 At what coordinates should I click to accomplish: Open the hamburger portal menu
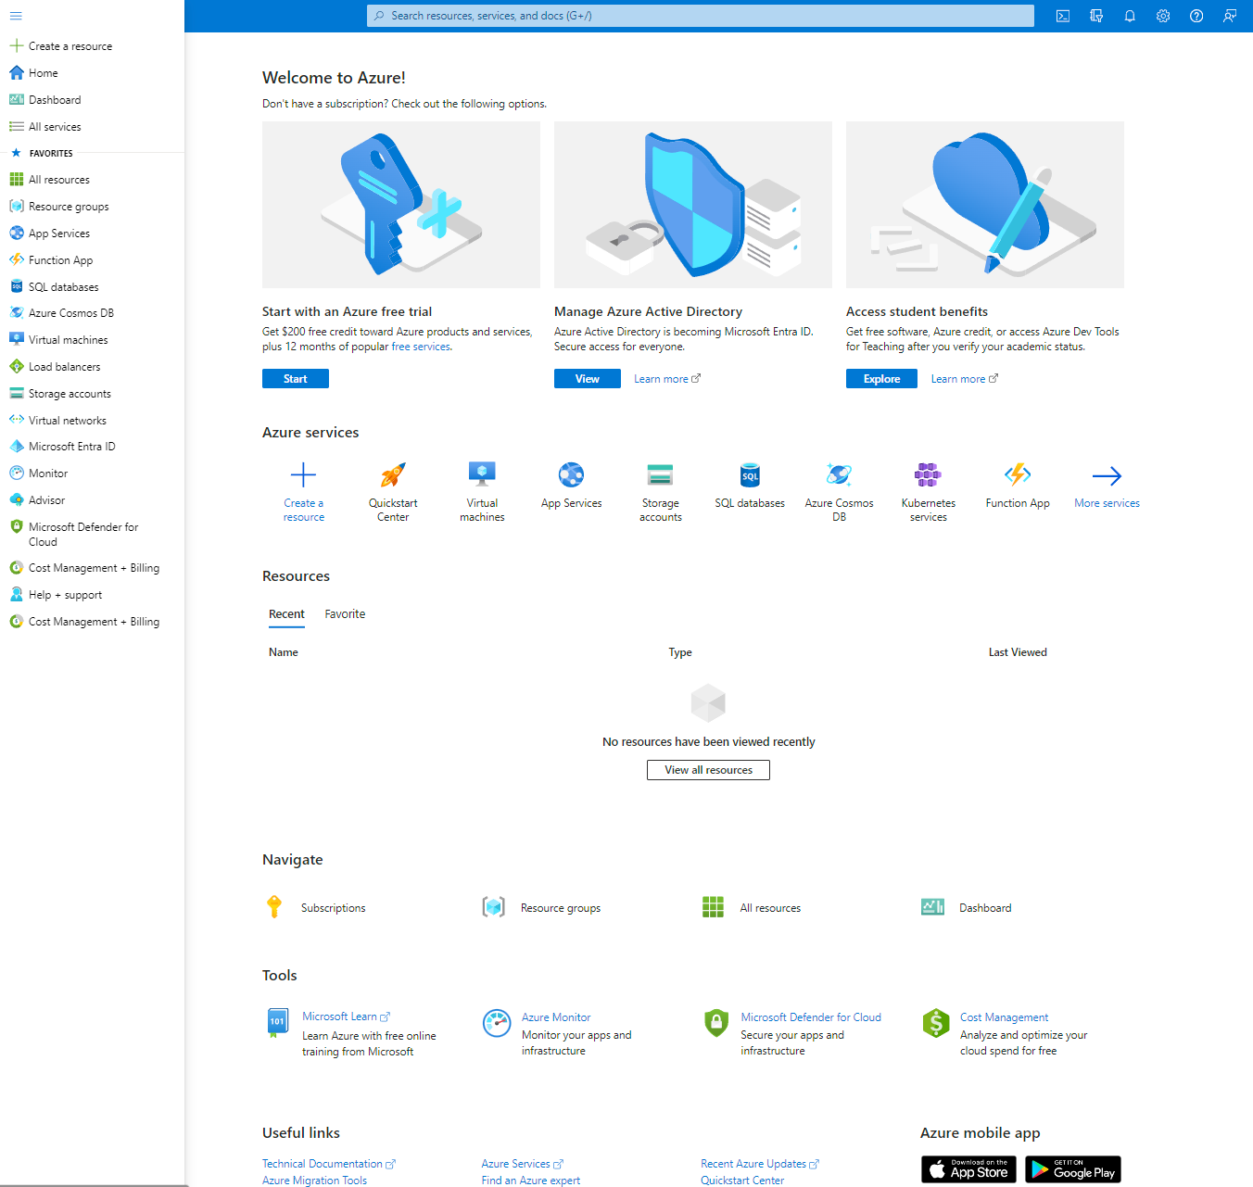pos(16,16)
